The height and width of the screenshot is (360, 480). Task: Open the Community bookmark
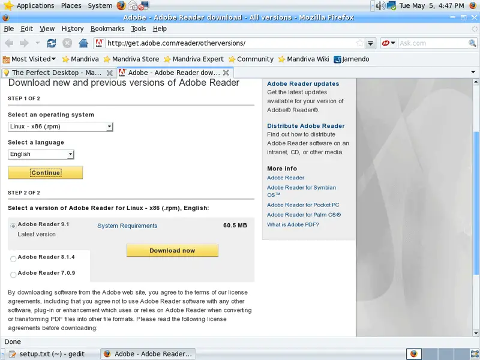tap(251, 59)
